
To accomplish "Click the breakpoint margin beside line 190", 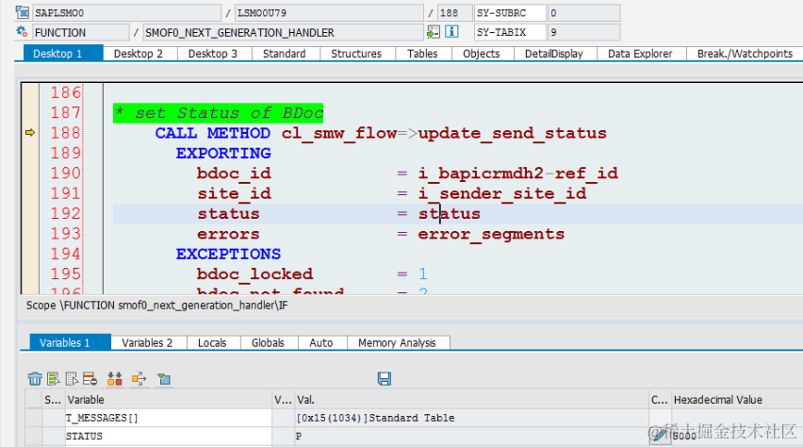I will pyautogui.click(x=30, y=174).
